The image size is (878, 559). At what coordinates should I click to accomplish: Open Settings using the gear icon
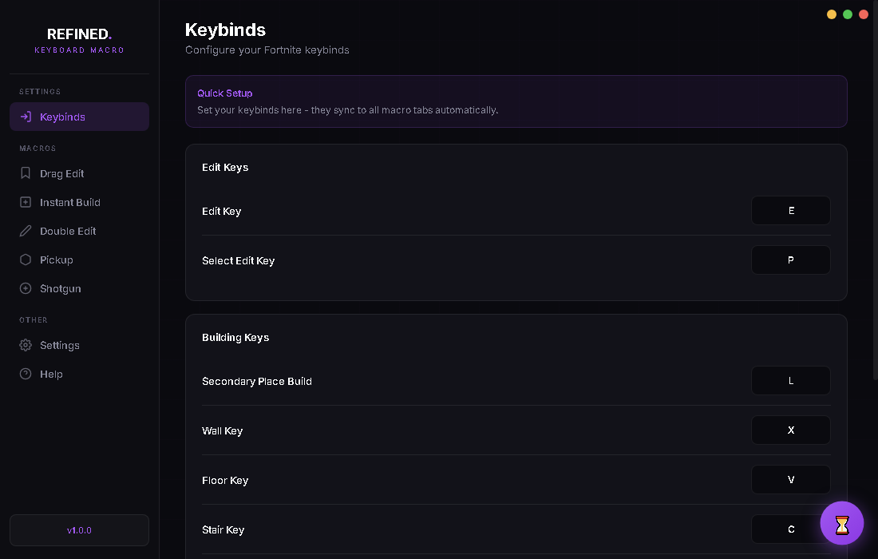[x=25, y=345]
